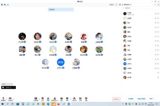Turn on camera with 开启视频
This screenshot has height=106, width=160.
coord(10,99)
